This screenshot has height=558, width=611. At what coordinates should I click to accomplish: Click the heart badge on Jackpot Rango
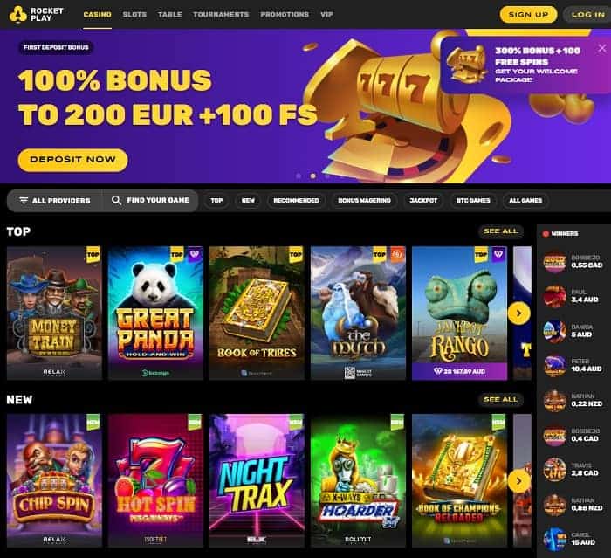pyautogui.click(x=498, y=254)
